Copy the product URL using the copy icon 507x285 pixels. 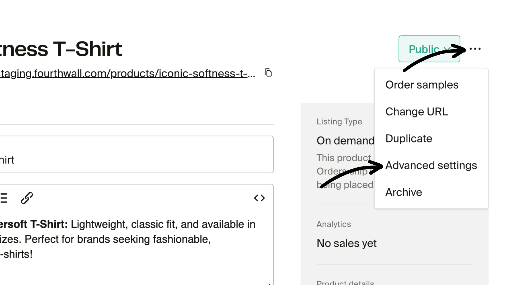268,73
